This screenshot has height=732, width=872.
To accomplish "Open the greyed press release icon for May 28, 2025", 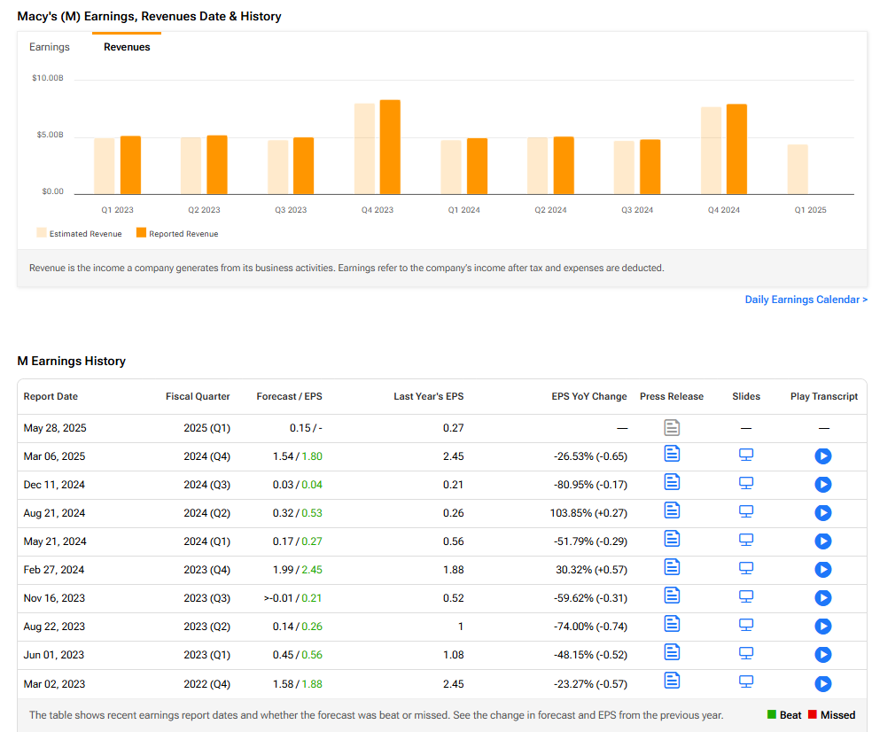I will click(x=672, y=428).
